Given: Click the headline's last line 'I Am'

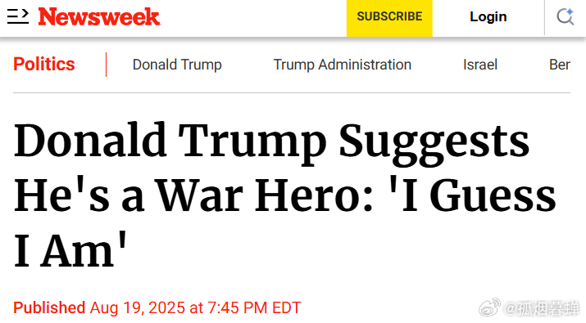Looking at the screenshot, I should 70,250.
